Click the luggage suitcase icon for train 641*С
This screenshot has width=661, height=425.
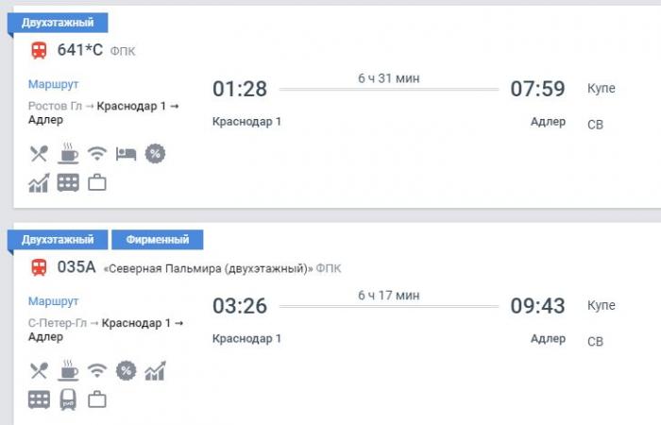point(97,183)
